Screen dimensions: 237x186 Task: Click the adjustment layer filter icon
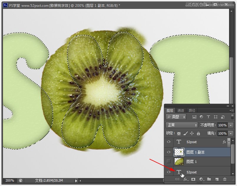pyautogui.click(x=201, y=117)
